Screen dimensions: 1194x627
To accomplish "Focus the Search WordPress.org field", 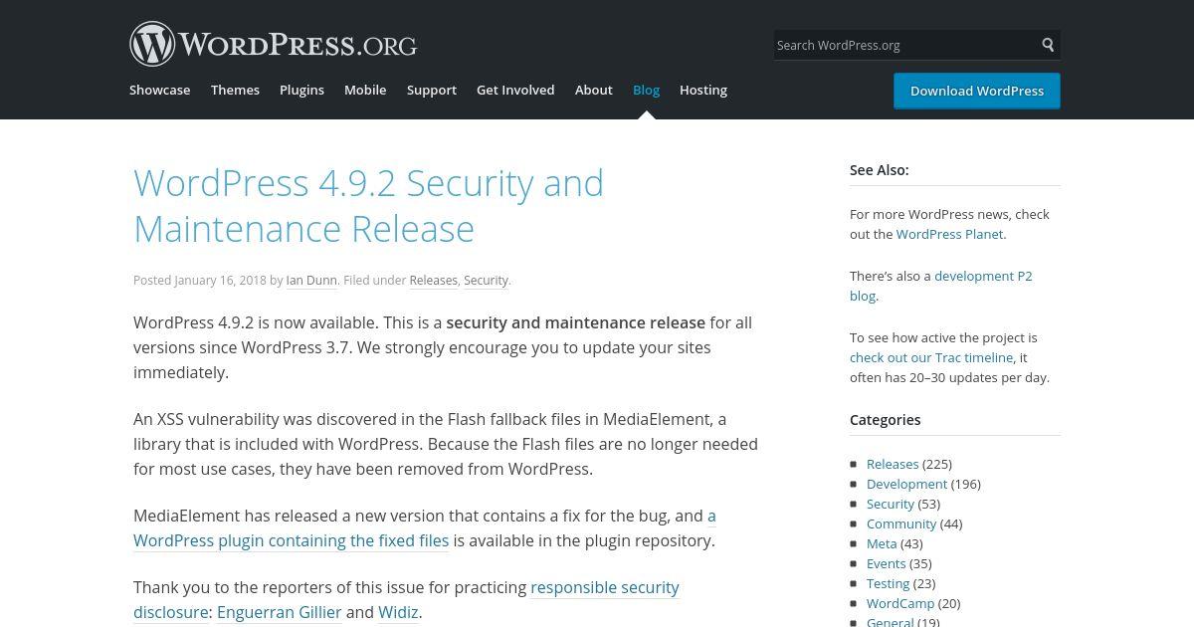I will [x=904, y=45].
